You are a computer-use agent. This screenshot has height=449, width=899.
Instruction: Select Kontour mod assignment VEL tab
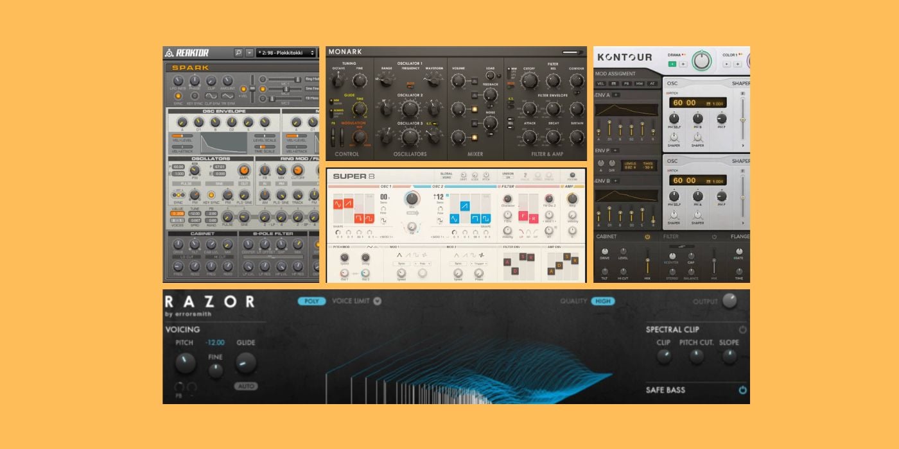(601, 83)
